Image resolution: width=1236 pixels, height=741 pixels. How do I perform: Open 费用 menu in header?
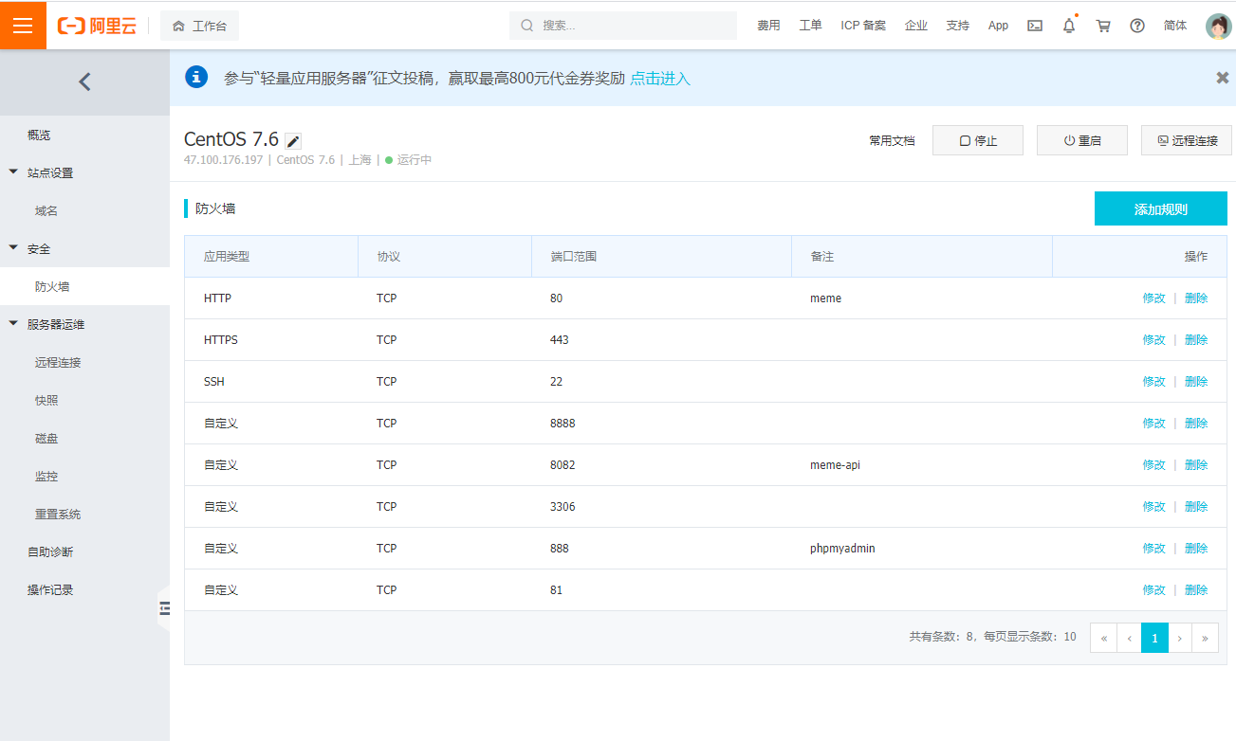pos(768,26)
